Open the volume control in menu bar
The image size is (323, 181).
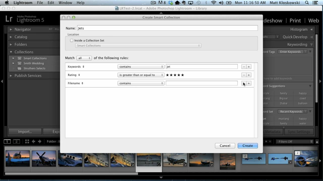(x=221, y=3)
